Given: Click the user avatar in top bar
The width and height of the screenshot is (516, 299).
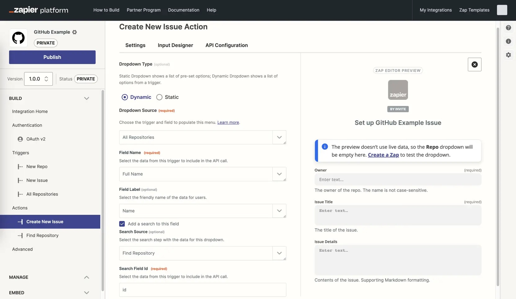Looking at the screenshot, I should click(x=502, y=10).
